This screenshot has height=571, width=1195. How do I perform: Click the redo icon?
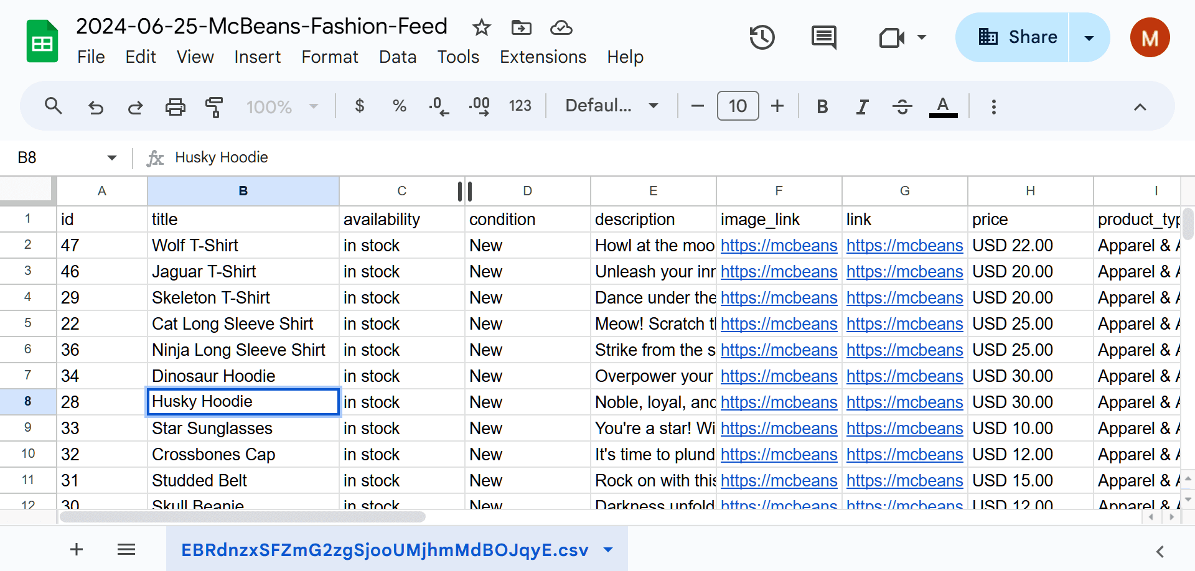(x=135, y=106)
